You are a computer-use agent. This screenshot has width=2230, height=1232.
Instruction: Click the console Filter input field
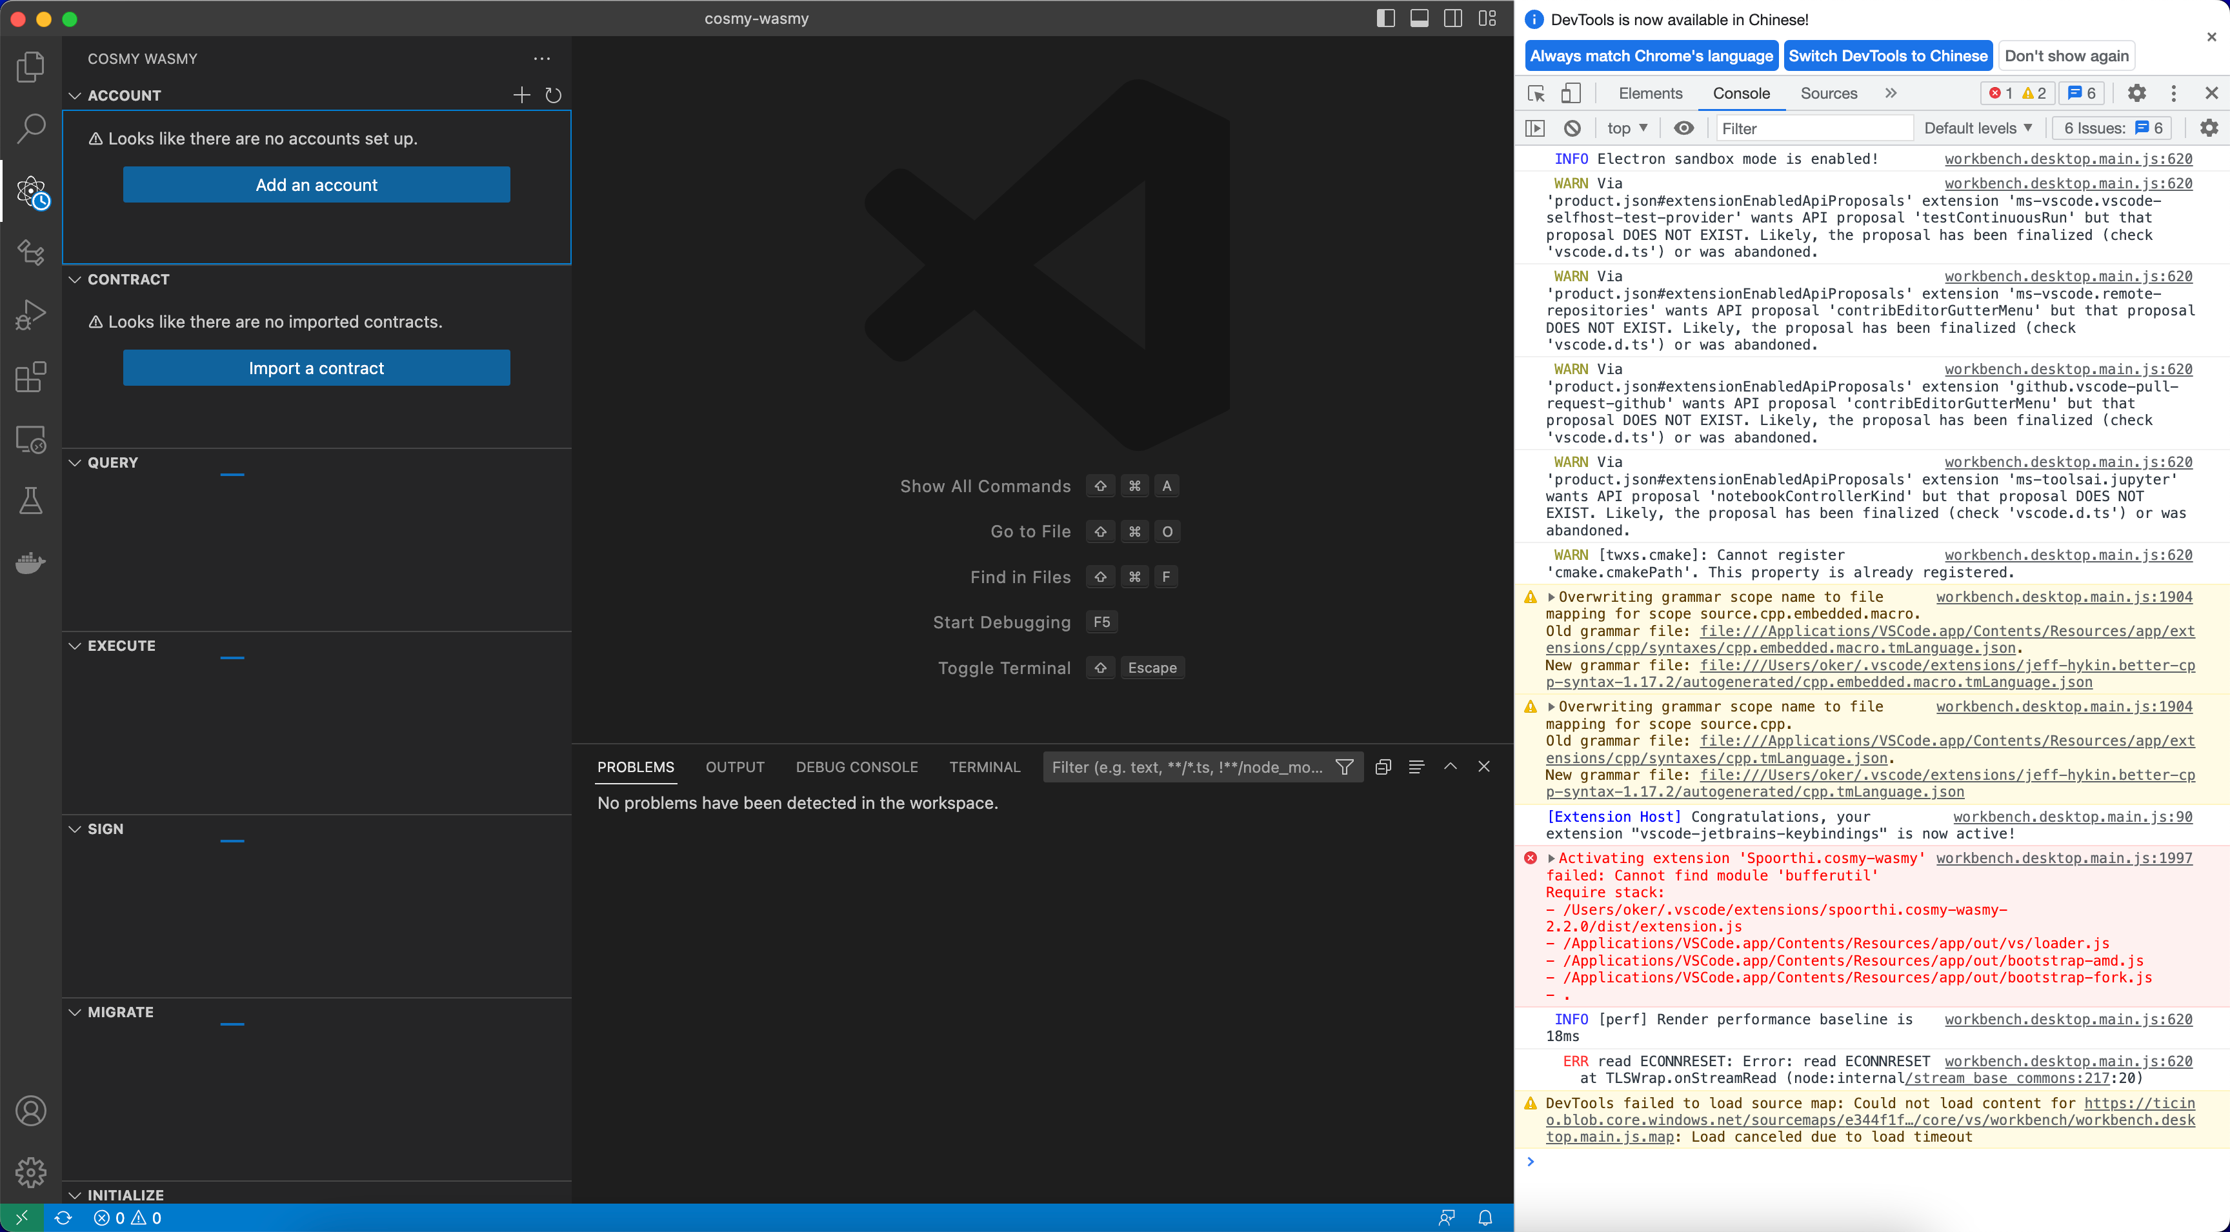click(x=1814, y=127)
